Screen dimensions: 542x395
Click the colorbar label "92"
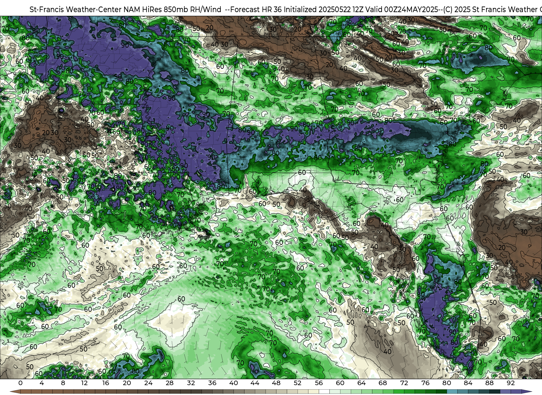(x=511, y=383)
